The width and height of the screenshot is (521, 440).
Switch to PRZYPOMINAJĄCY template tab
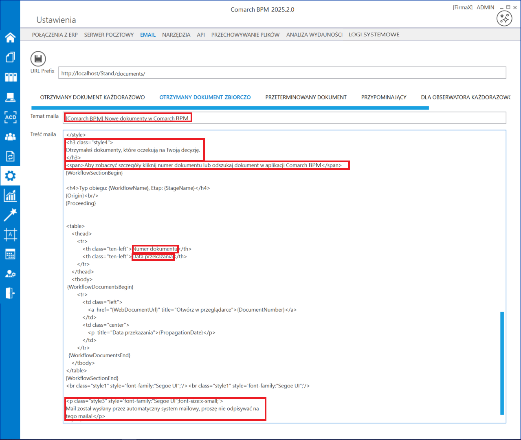coord(384,97)
